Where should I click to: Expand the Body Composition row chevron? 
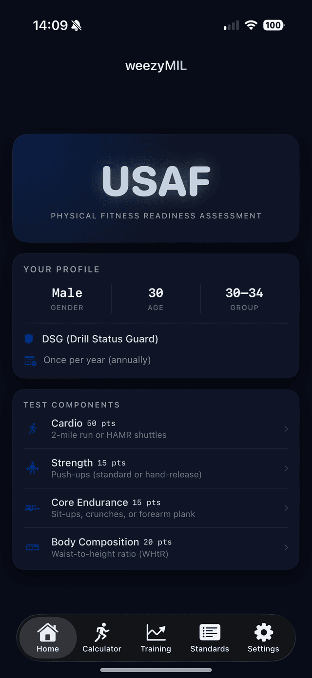coord(286,547)
